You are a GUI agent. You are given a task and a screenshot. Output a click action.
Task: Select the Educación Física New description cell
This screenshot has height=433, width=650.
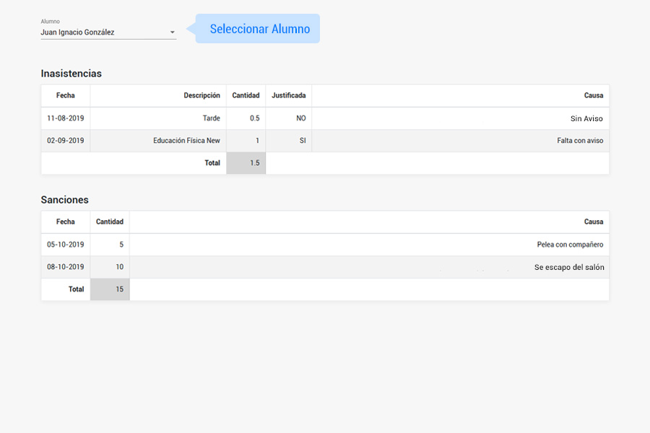(x=186, y=141)
